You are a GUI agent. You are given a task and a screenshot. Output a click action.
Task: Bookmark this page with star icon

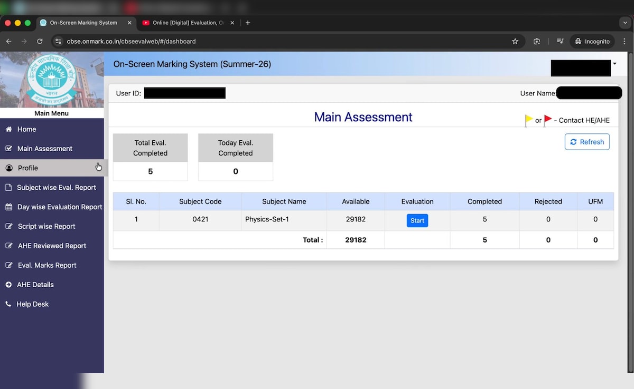(x=515, y=41)
